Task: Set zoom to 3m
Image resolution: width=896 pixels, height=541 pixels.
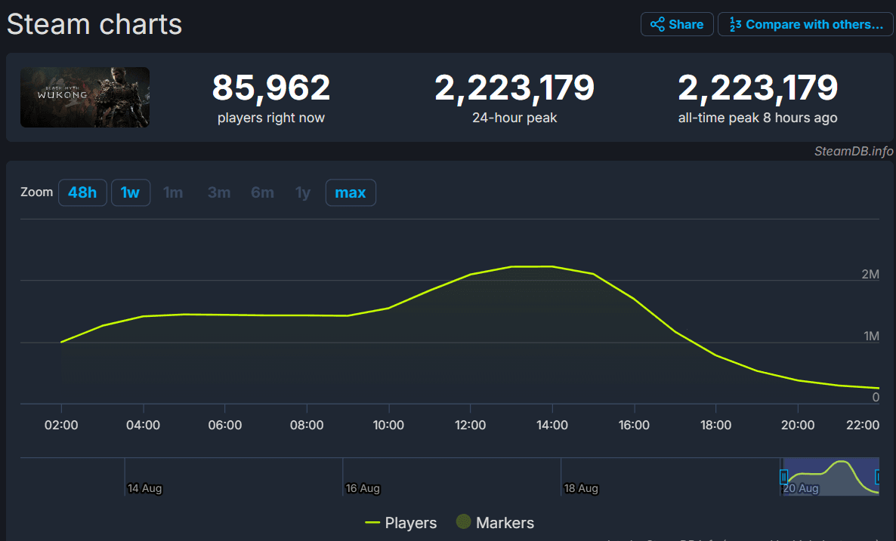Action: [x=219, y=192]
